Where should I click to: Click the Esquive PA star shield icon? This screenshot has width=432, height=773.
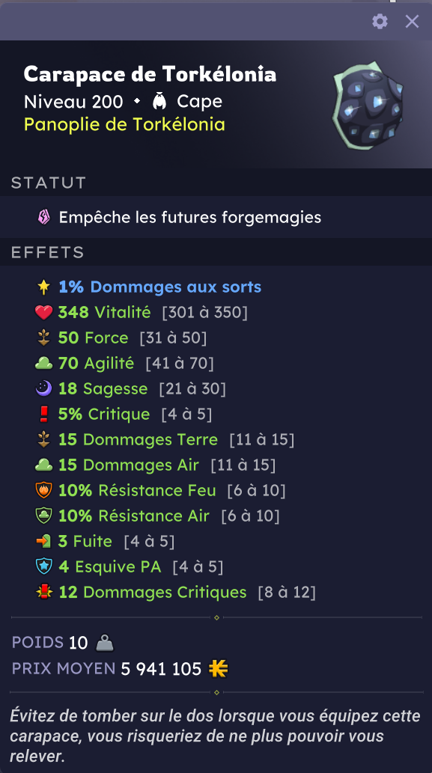44,566
